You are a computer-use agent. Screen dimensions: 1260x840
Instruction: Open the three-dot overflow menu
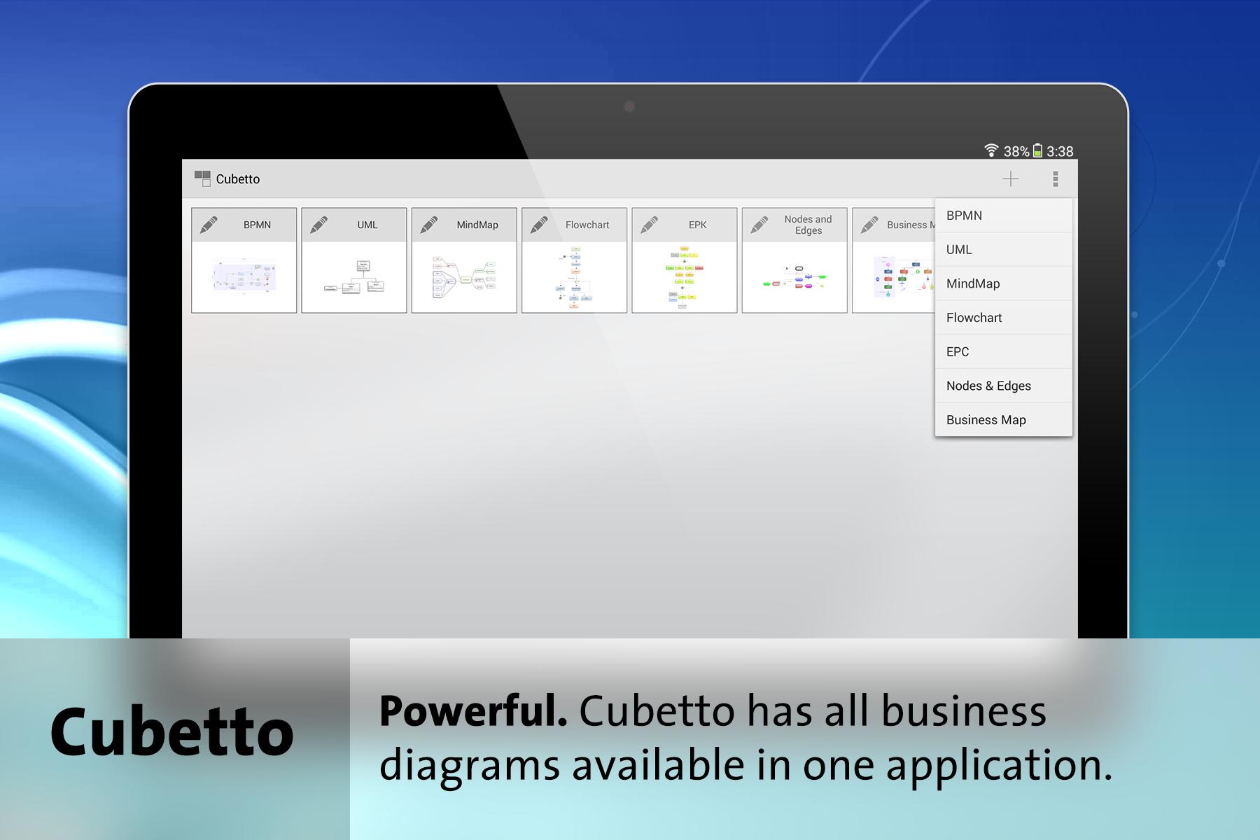(1056, 179)
